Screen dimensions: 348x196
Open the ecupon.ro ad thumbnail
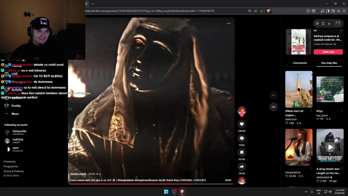click(x=299, y=42)
